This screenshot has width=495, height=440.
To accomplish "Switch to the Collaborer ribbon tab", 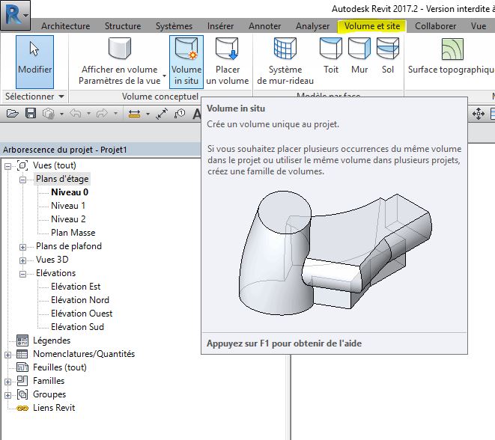I will pyautogui.click(x=435, y=26).
